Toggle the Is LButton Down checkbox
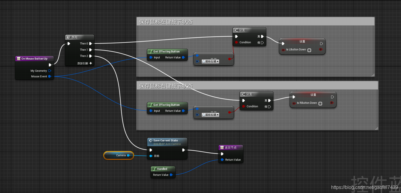 pyautogui.click(x=309, y=50)
